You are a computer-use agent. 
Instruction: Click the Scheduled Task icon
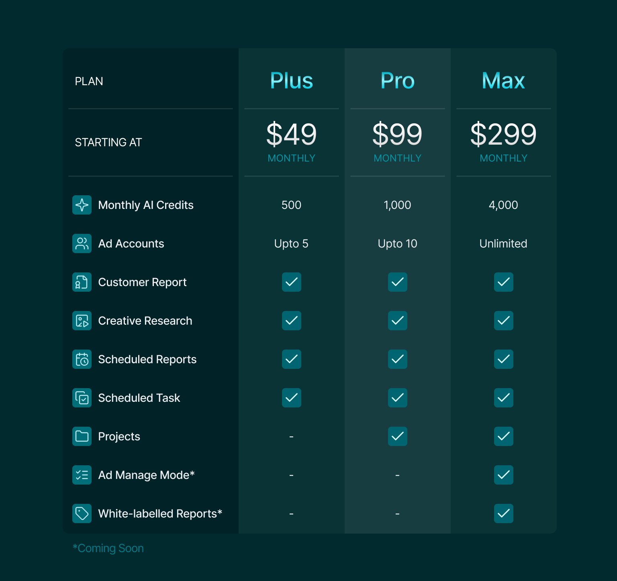82,398
